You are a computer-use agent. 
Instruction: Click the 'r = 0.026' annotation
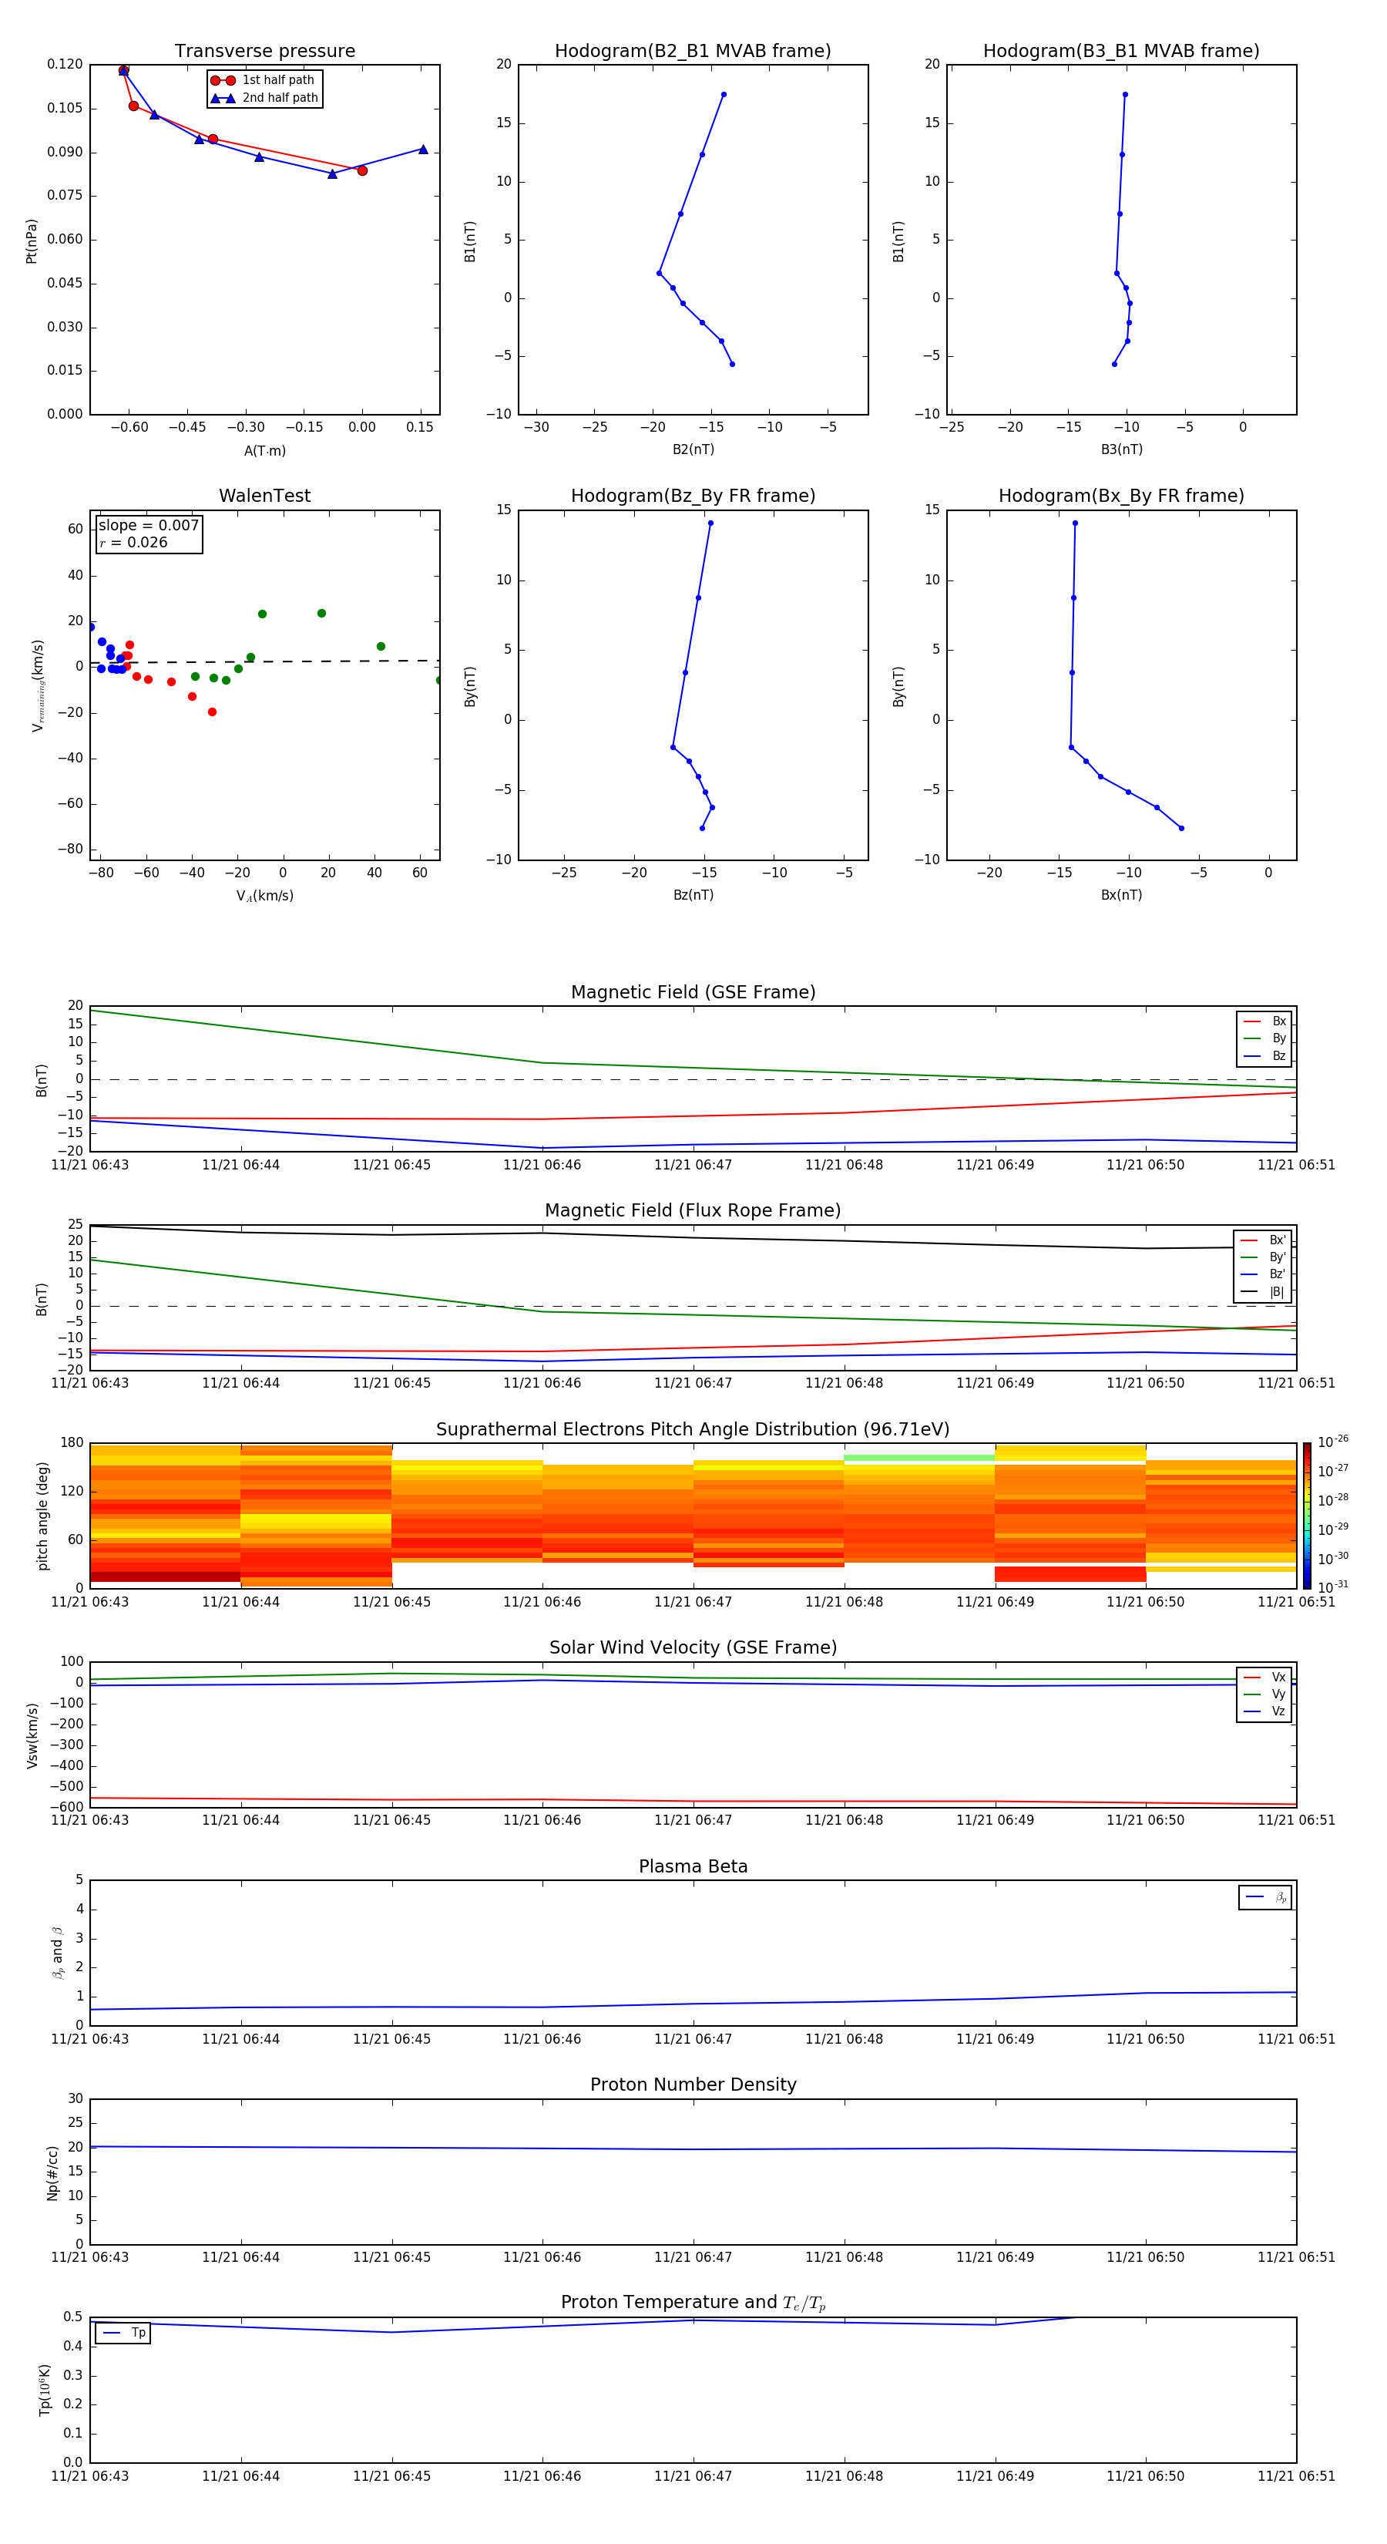point(133,542)
